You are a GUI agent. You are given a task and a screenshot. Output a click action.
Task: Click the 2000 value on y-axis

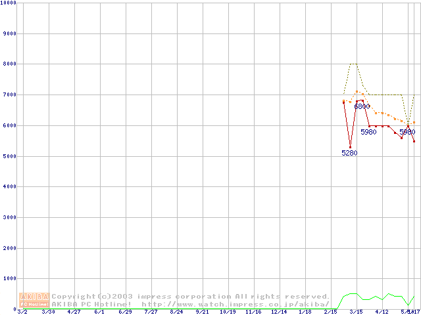pyautogui.click(x=9, y=248)
